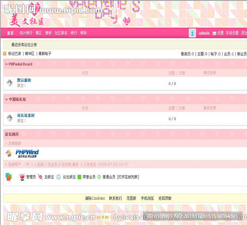Open 统计排行 in the navigation bar
Image resolution: width=247 pixels, height=225 pixels.
click(x=26, y=33)
